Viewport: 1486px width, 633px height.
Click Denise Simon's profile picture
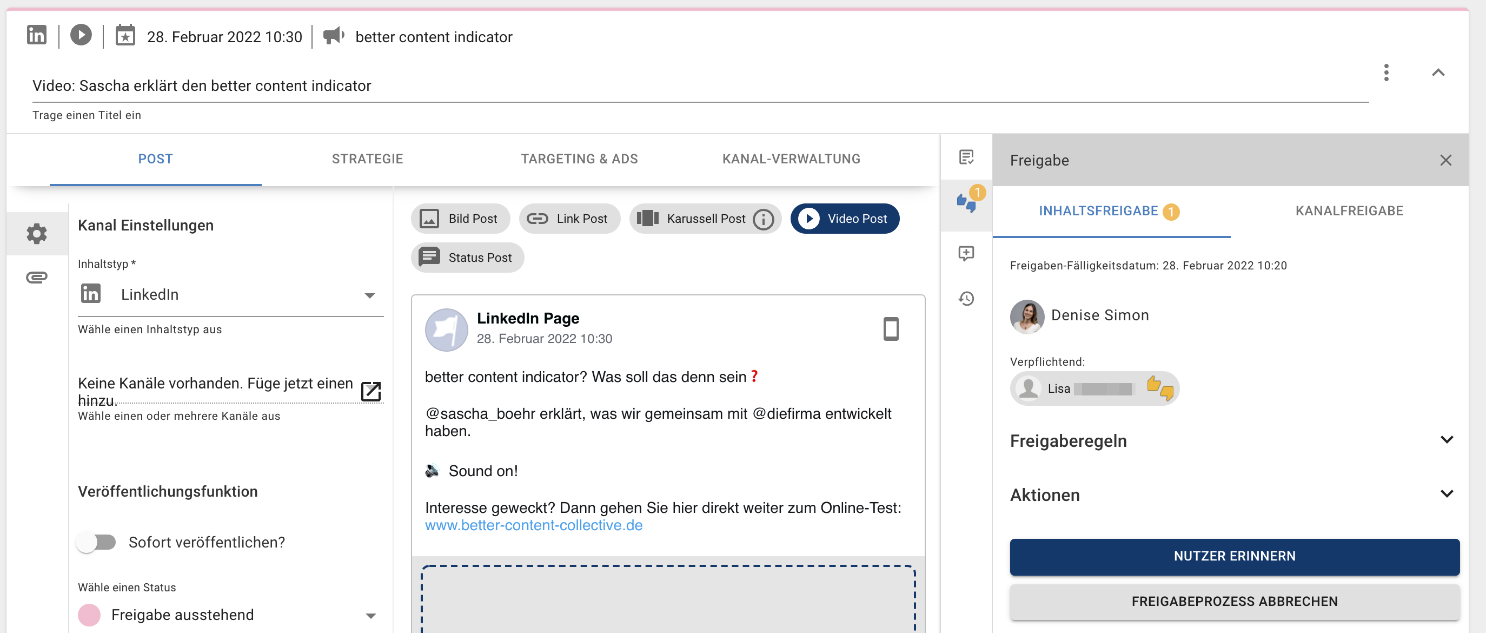(1027, 316)
